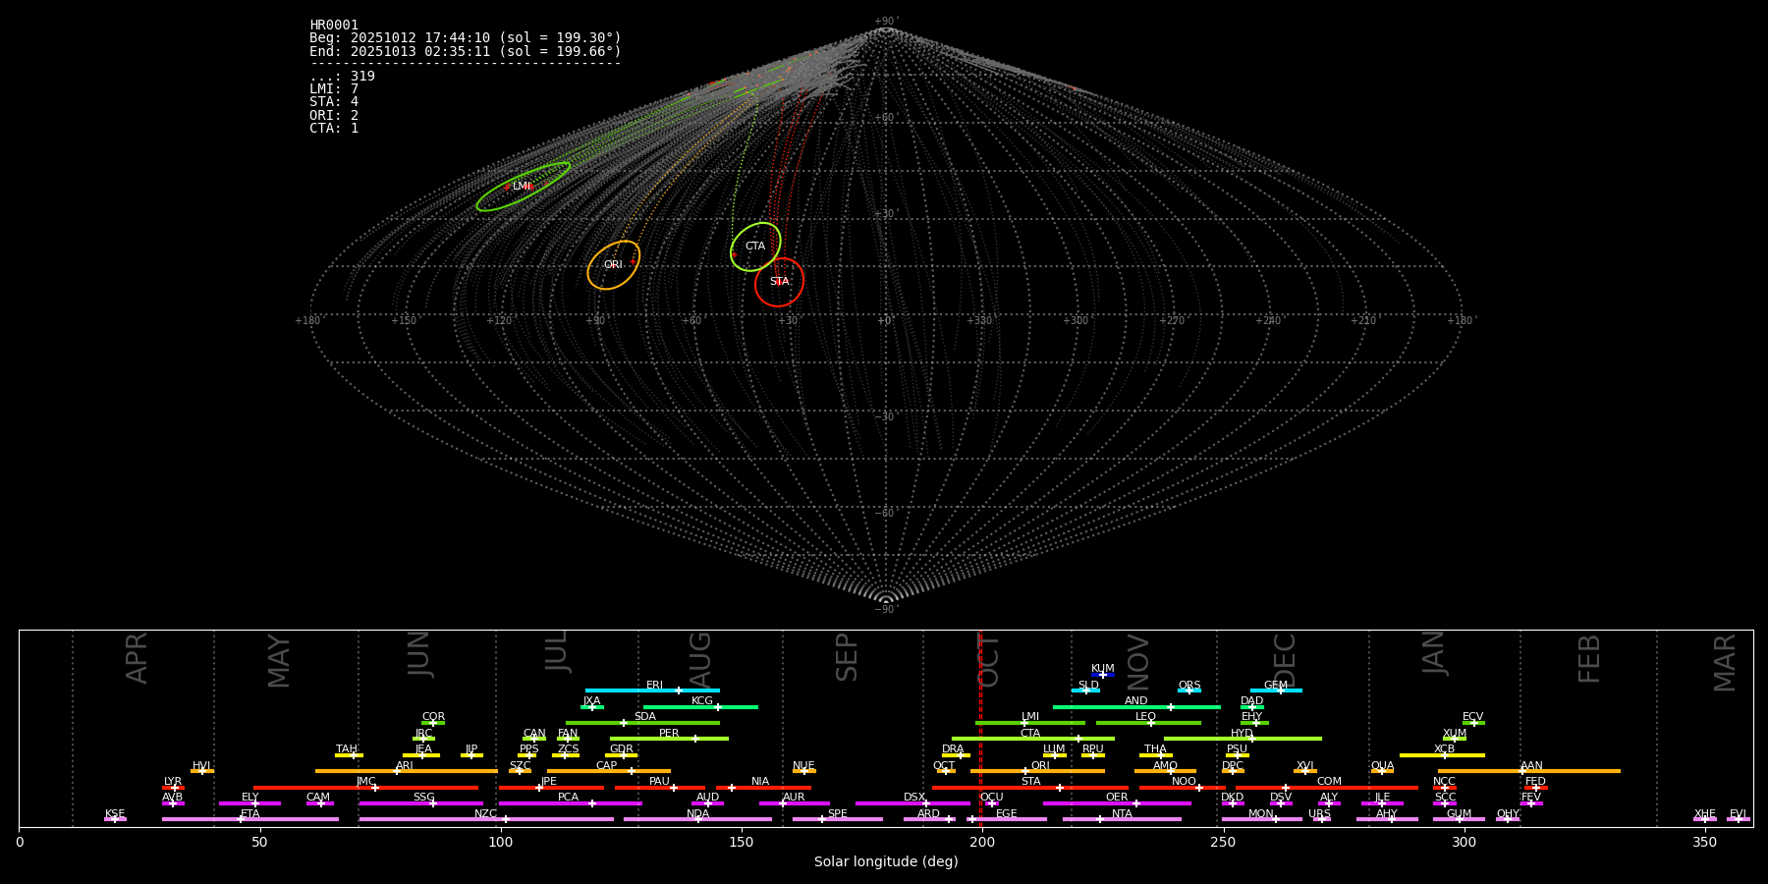This screenshot has height=884, width=1768.
Task: Click the HR0001 title text
Action: click(334, 26)
